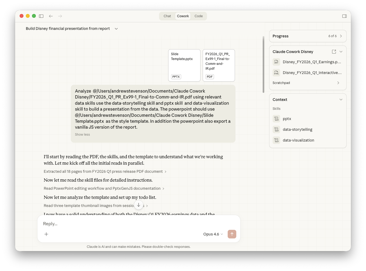Open the data-visualization skill

point(298,140)
